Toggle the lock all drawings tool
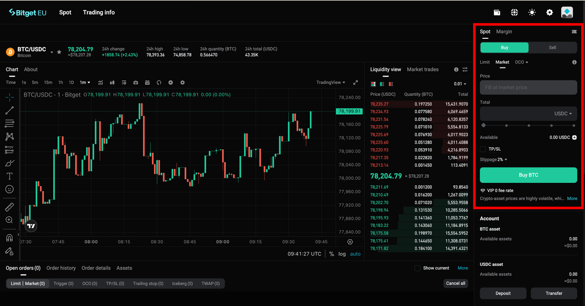585x306 pixels. (9, 251)
